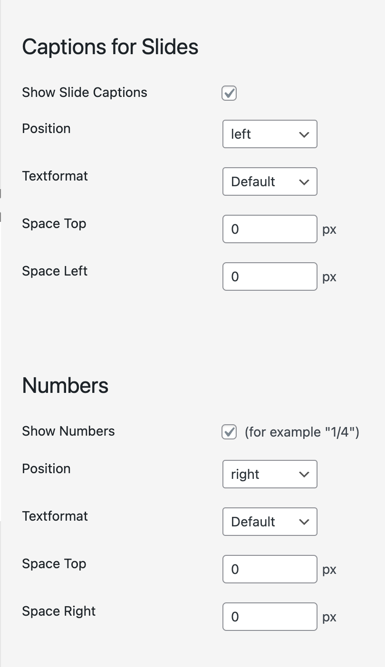Click the Textformat label under Captions for Slides

(x=55, y=176)
